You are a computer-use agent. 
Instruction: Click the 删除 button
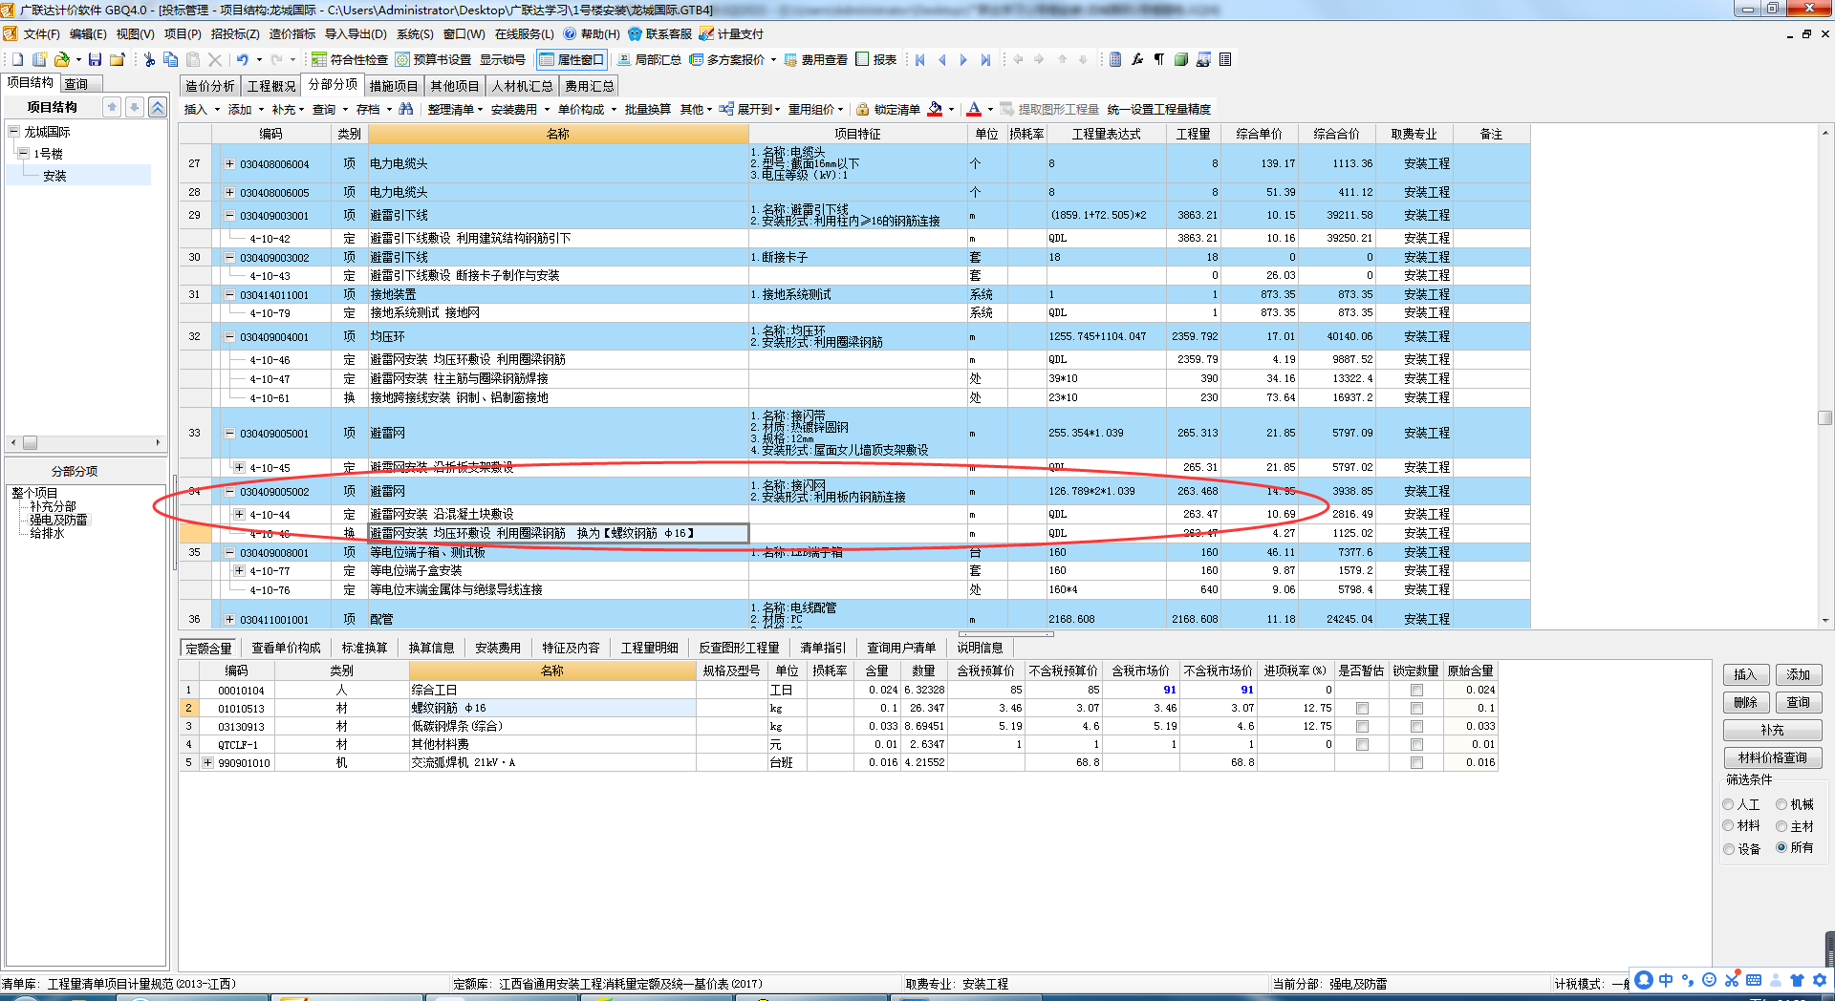(1745, 702)
